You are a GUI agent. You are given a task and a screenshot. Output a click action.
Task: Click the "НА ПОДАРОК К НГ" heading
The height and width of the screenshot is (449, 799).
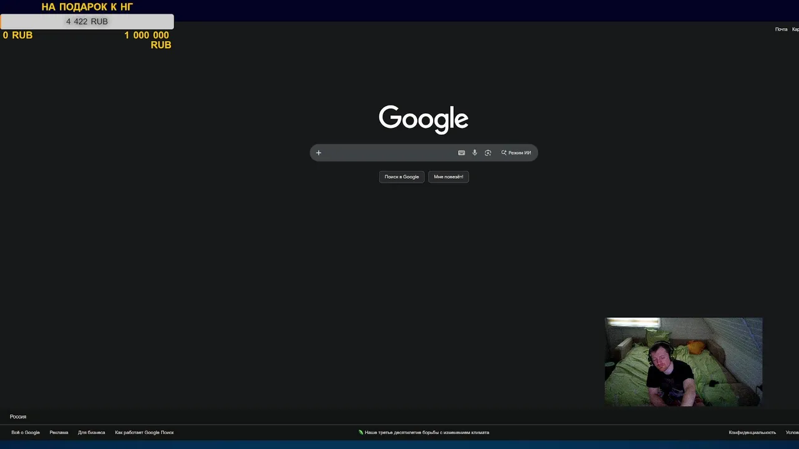(x=87, y=7)
